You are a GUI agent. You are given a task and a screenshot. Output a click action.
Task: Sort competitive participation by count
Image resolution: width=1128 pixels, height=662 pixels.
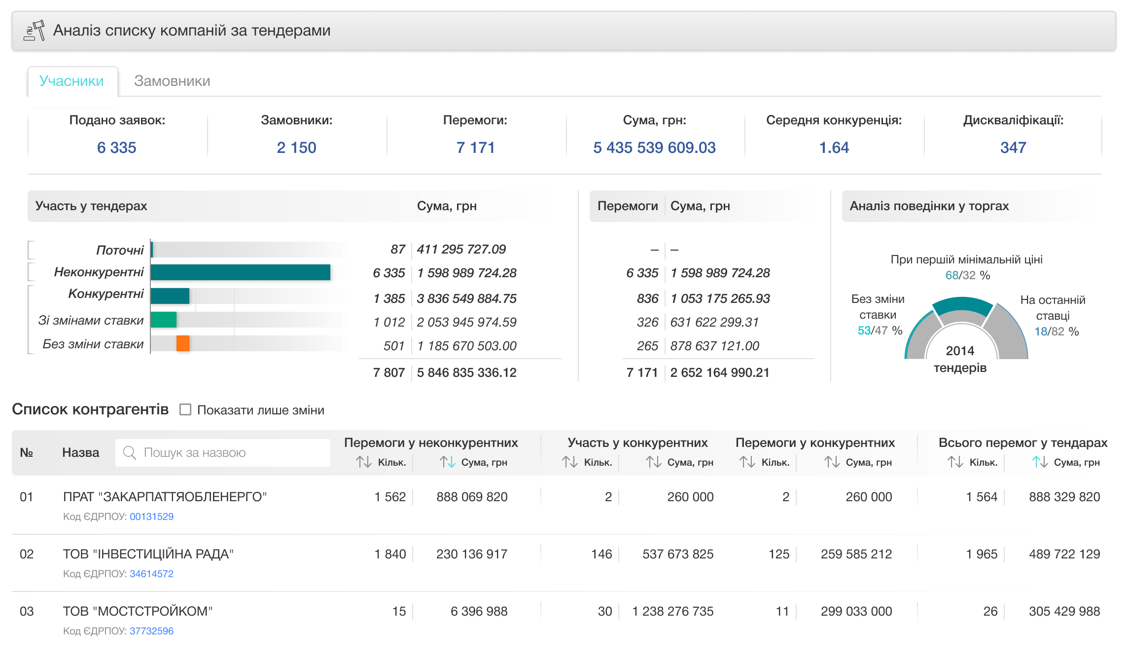569,462
